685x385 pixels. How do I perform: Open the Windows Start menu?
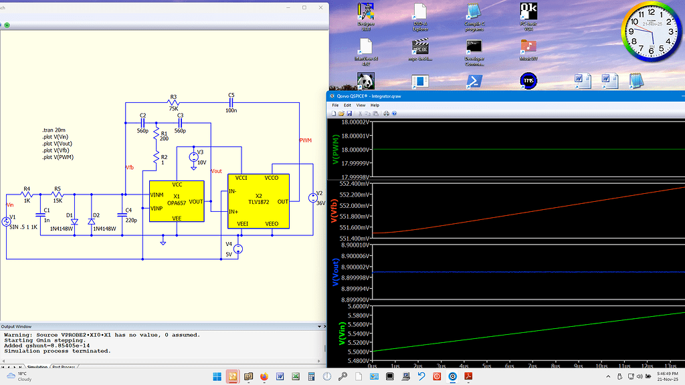[217, 377]
